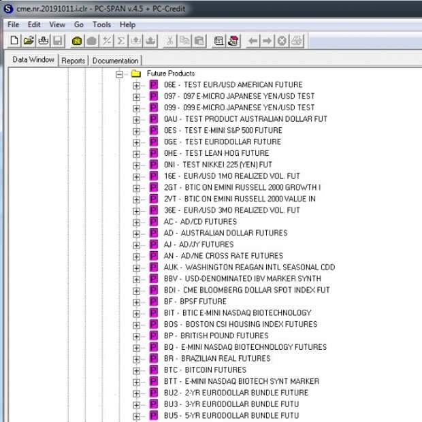The height and width of the screenshot is (422, 422).
Task: Open the Help menu
Action: (x=127, y=25)
